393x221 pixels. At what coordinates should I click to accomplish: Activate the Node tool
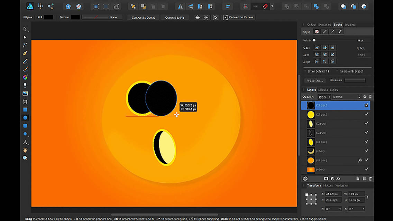click(25, 37)
